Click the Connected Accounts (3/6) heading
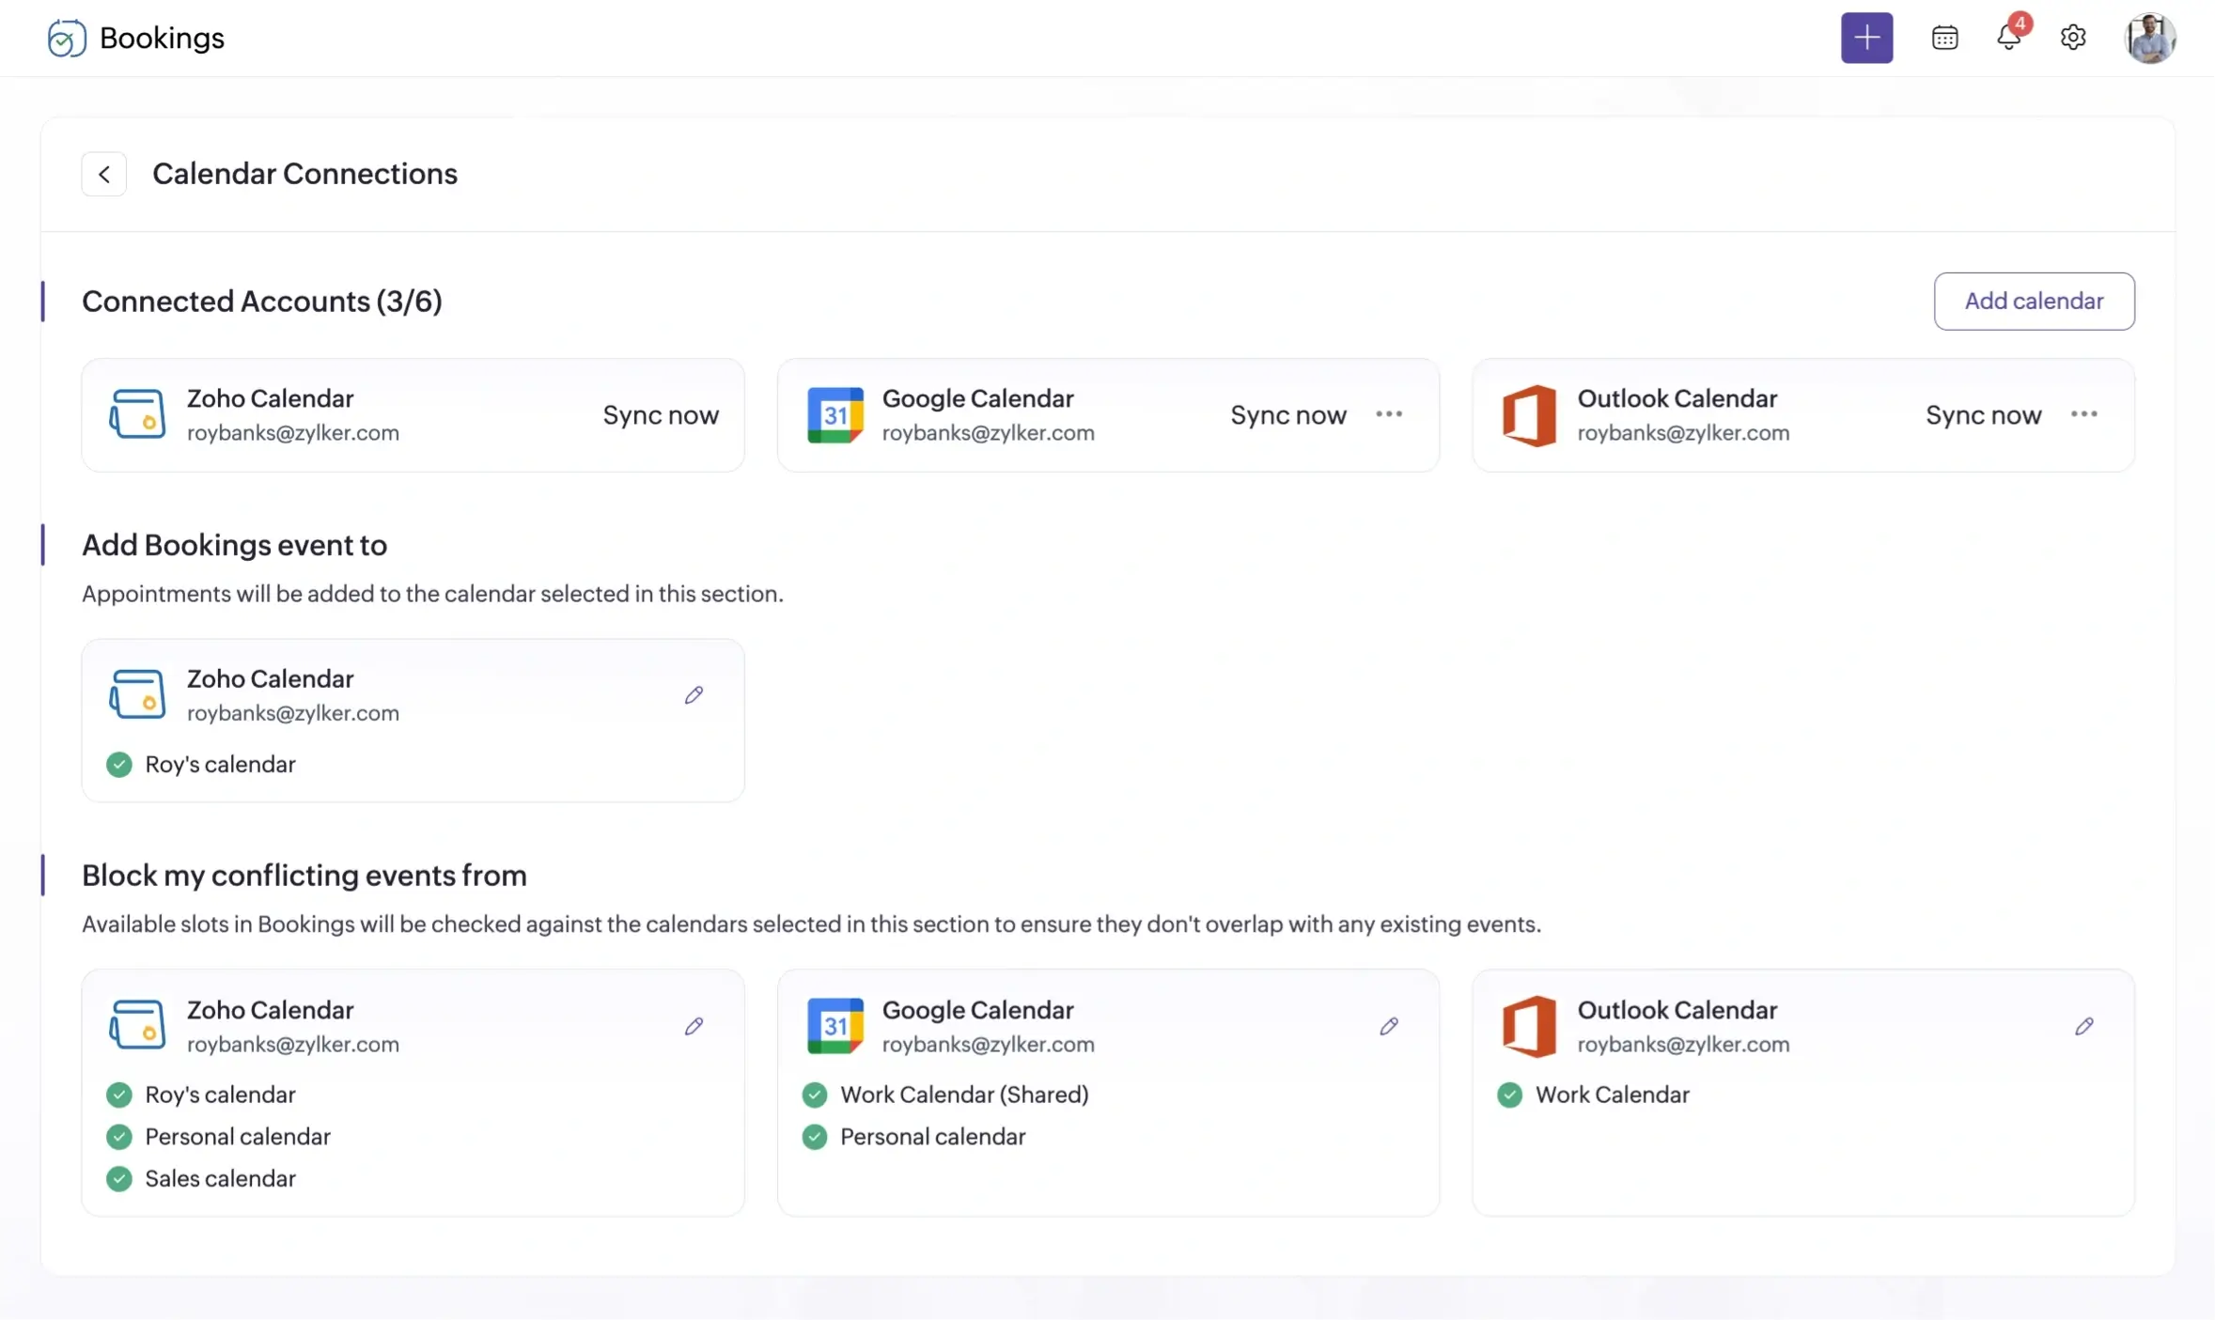Image resolution: width=2215 pixels, height=1320 pixels. click(x=262, y=301)
